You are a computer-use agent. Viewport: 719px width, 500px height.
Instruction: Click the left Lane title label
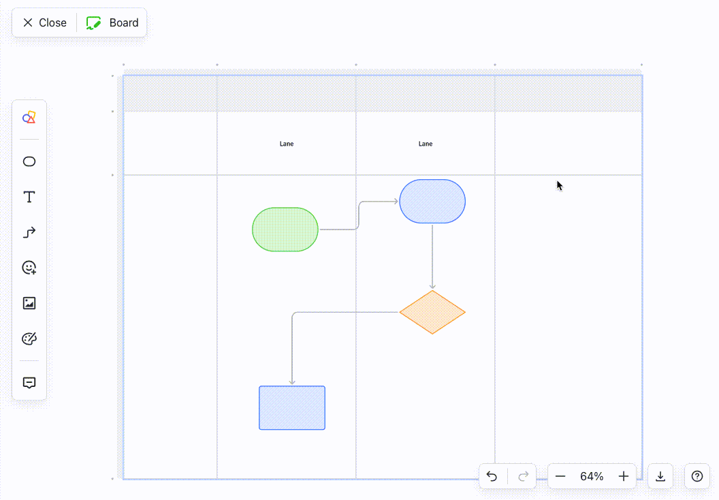286,144
